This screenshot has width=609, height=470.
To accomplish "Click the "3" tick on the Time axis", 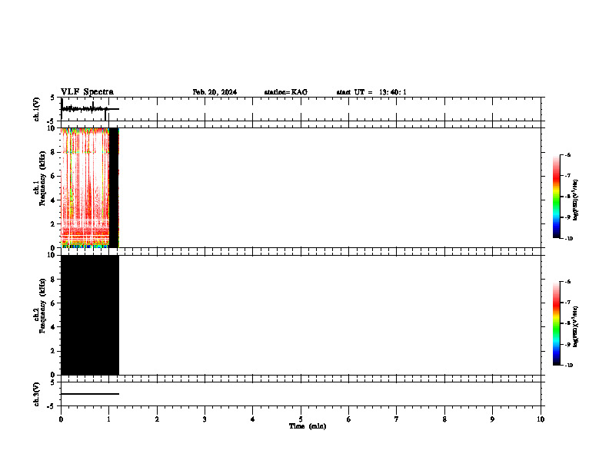I will (205, 419).
